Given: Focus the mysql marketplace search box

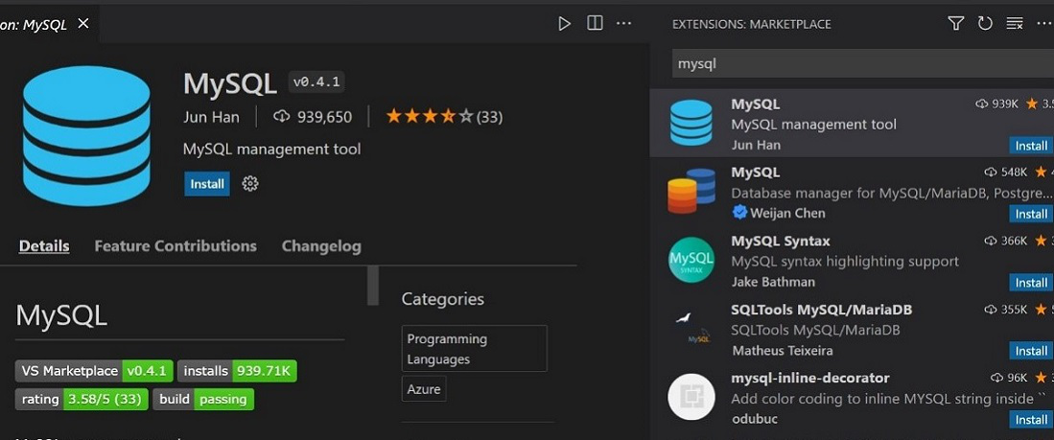Looking at the screenshot, I should (863, 64).
